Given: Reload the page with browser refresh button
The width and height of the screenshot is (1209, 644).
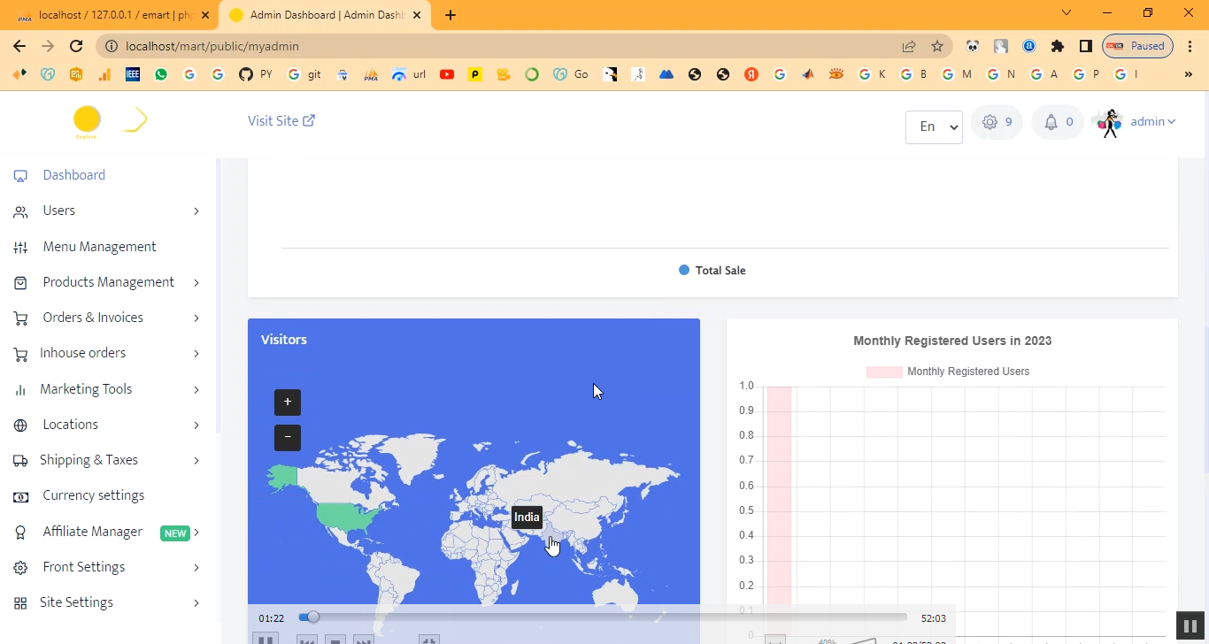Looking at the screenshot, I should click(x=76, y=46).
